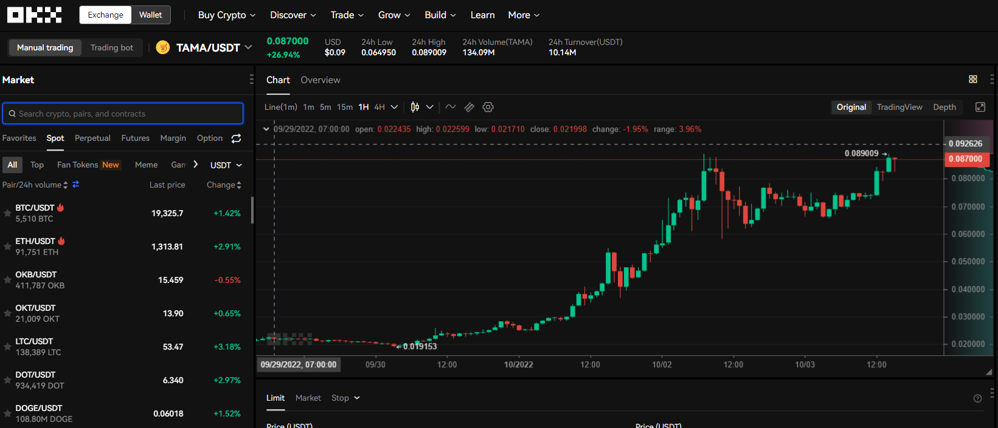Open the Discover dropdown menu

[x=293, y=15]
